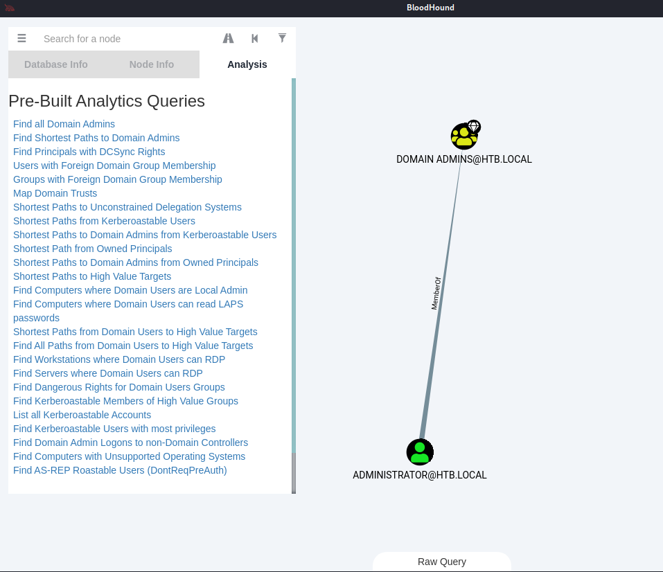The image size is (663, 572).
Task: Select the Domain Admins group node
Action: (x=463, y=136)
